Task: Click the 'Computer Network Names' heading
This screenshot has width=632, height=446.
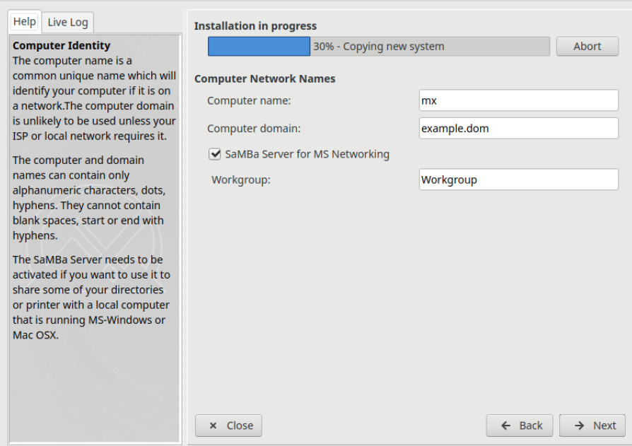Action: coord(264,78)
